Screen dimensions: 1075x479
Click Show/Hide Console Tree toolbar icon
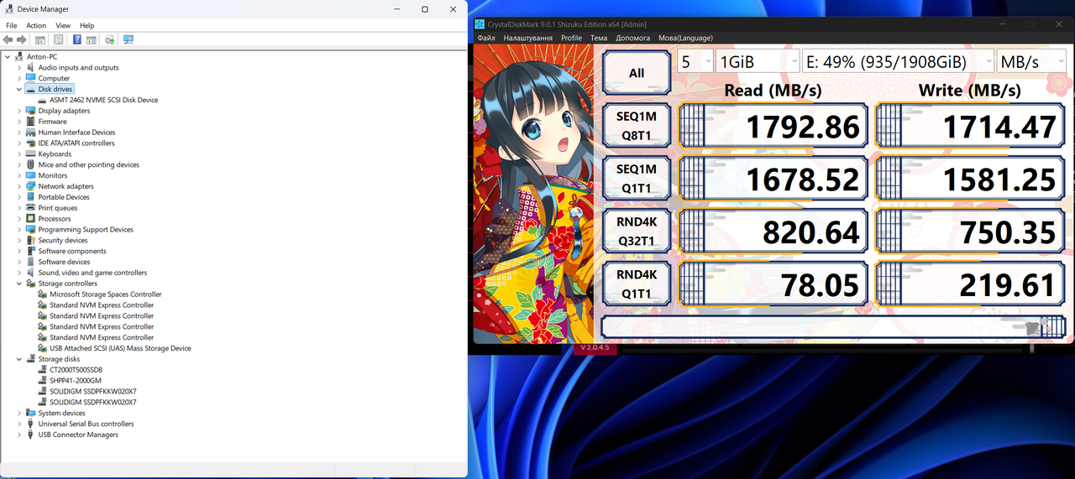(x=40, y=39)
